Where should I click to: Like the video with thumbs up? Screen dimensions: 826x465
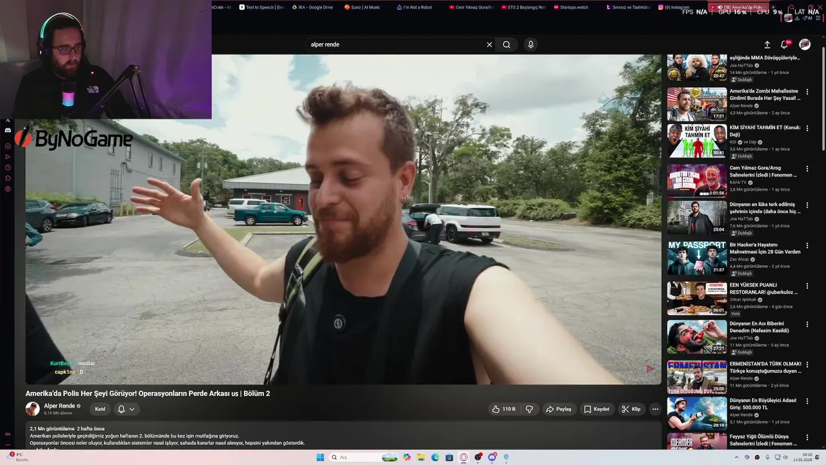click(504, 409)
